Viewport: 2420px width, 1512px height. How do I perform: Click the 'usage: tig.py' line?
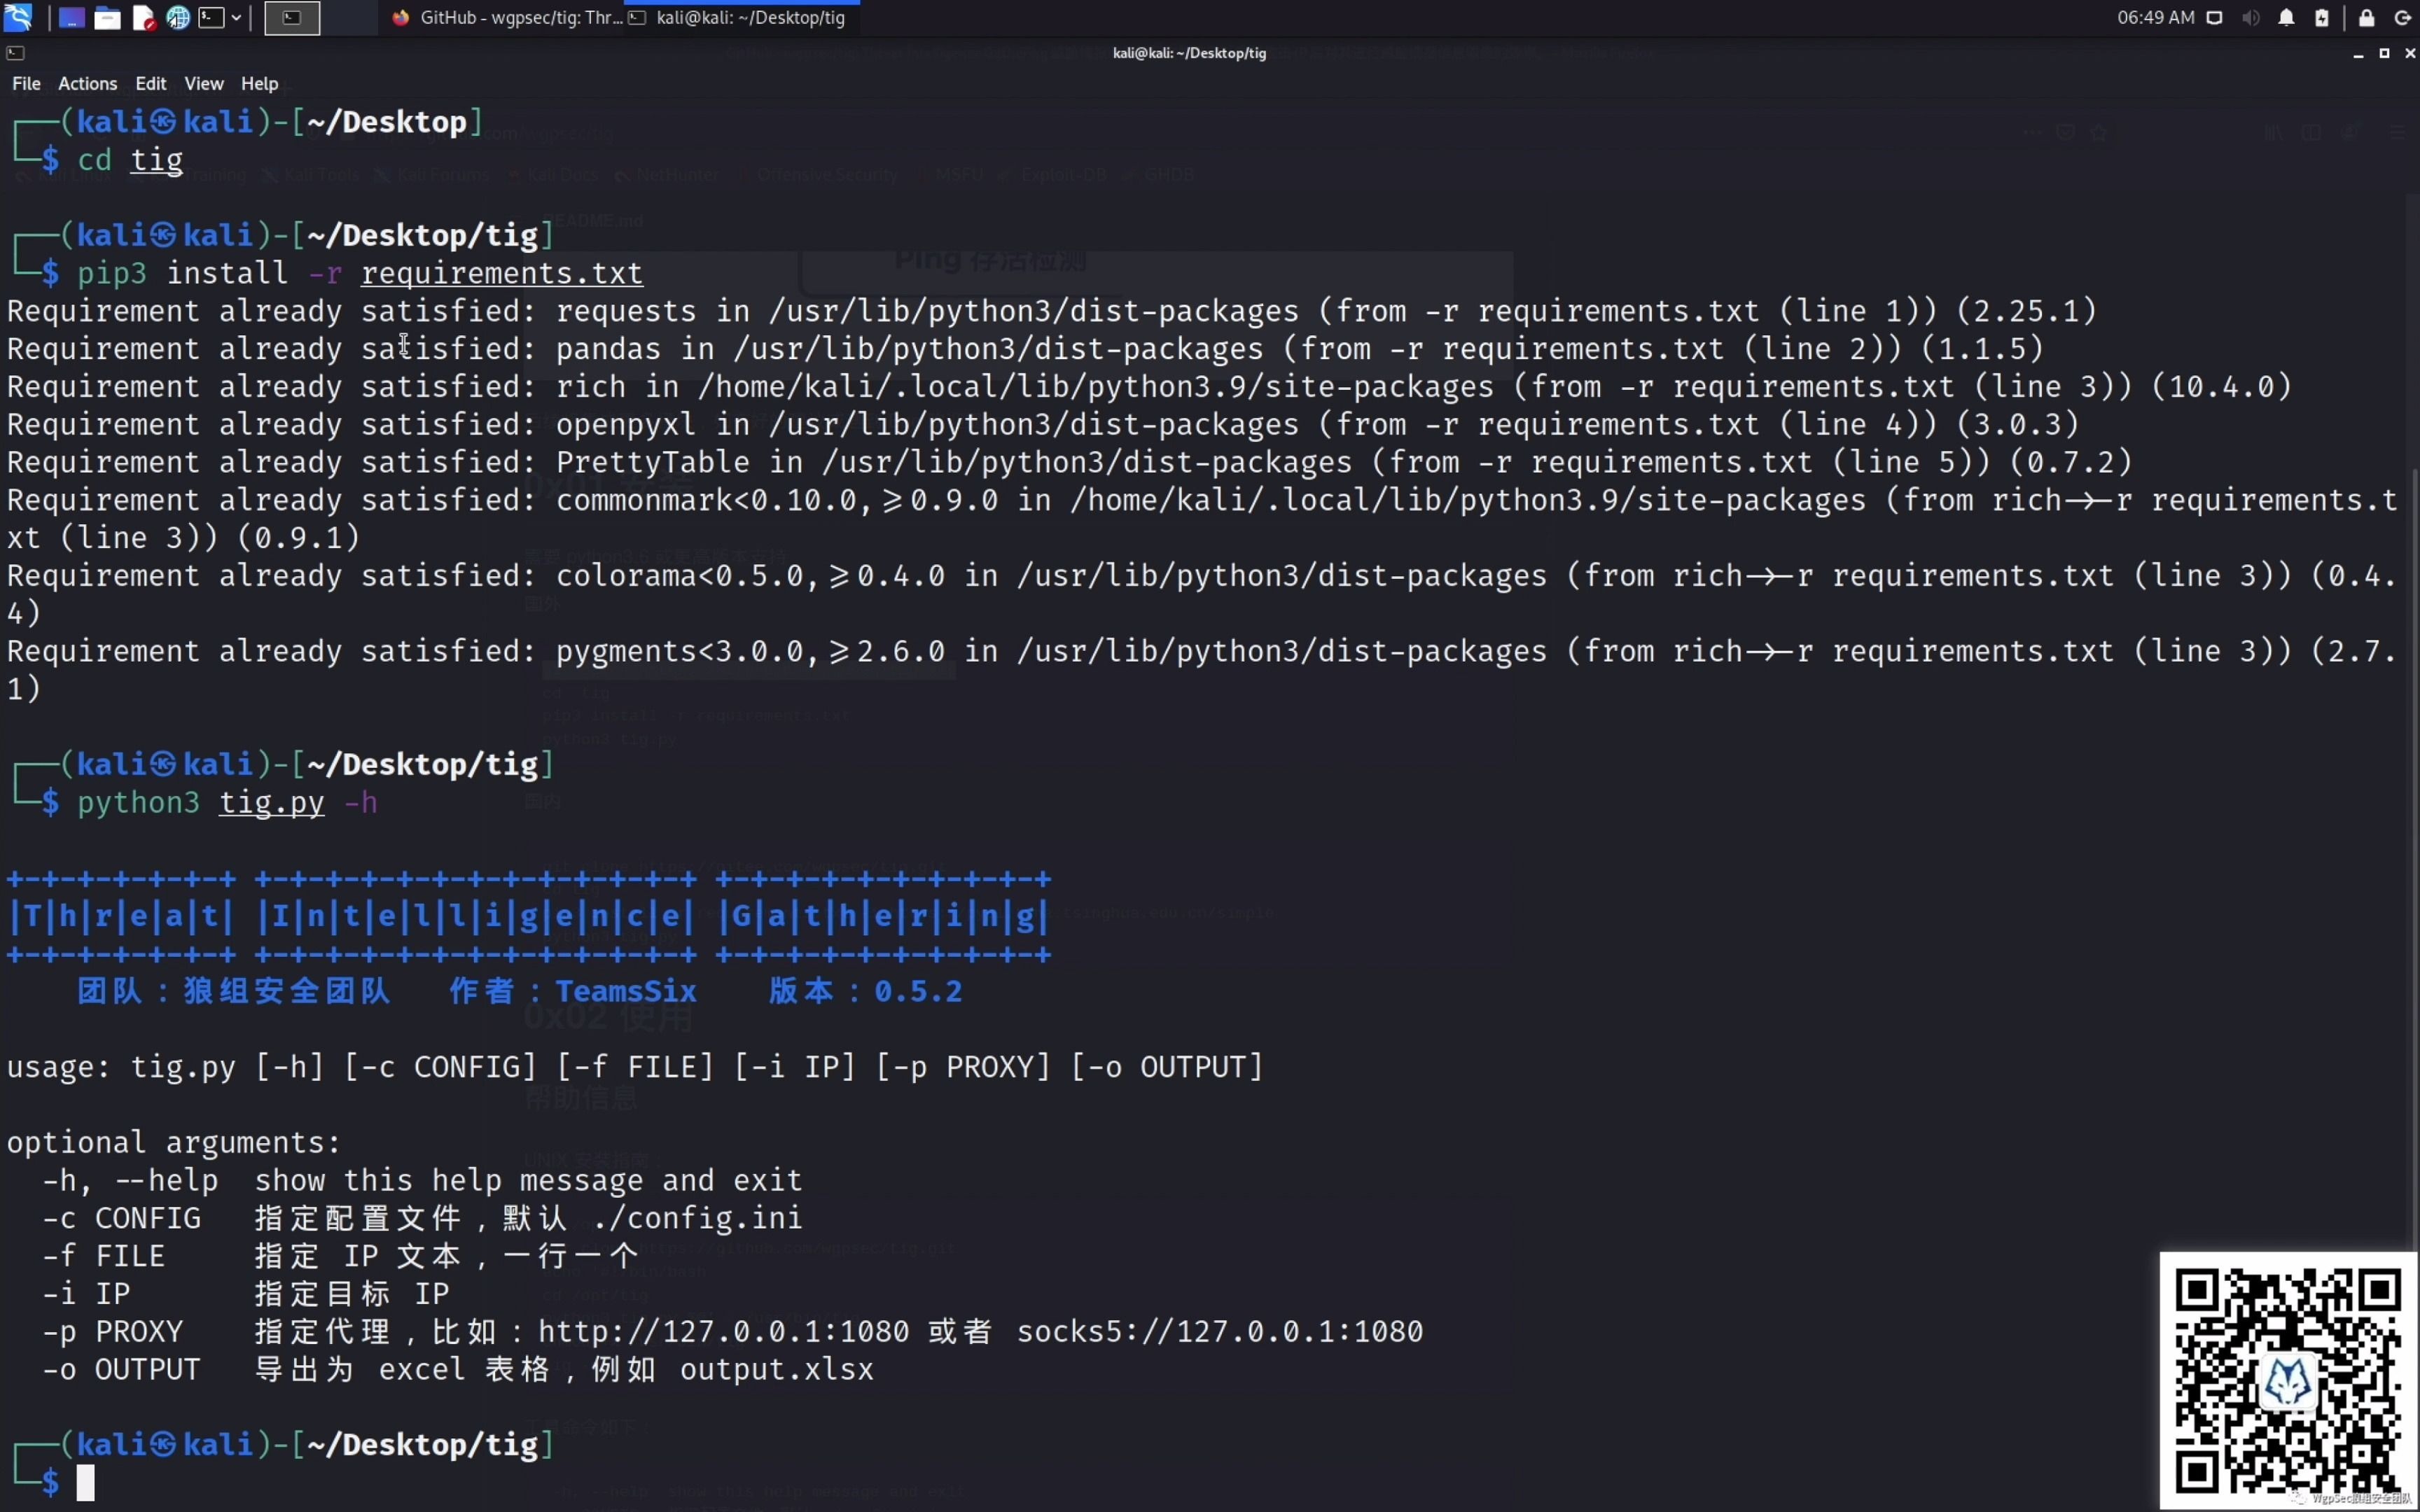635,1068
